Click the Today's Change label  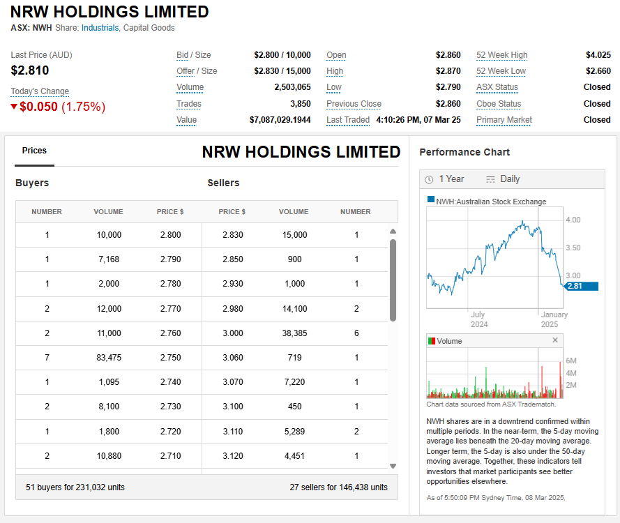click(x=40, y=91)
